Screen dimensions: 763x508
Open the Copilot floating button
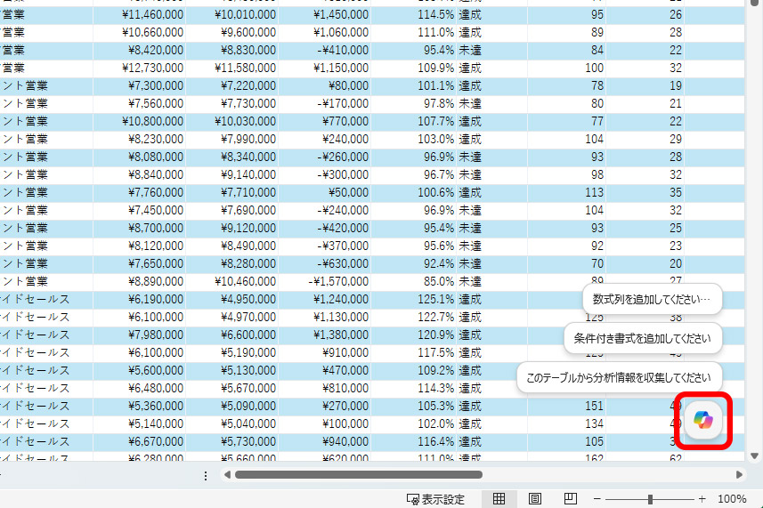703,420
